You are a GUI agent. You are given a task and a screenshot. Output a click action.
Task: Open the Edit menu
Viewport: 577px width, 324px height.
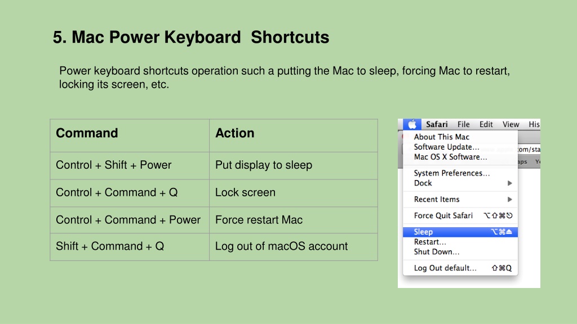tap(486, 124)
